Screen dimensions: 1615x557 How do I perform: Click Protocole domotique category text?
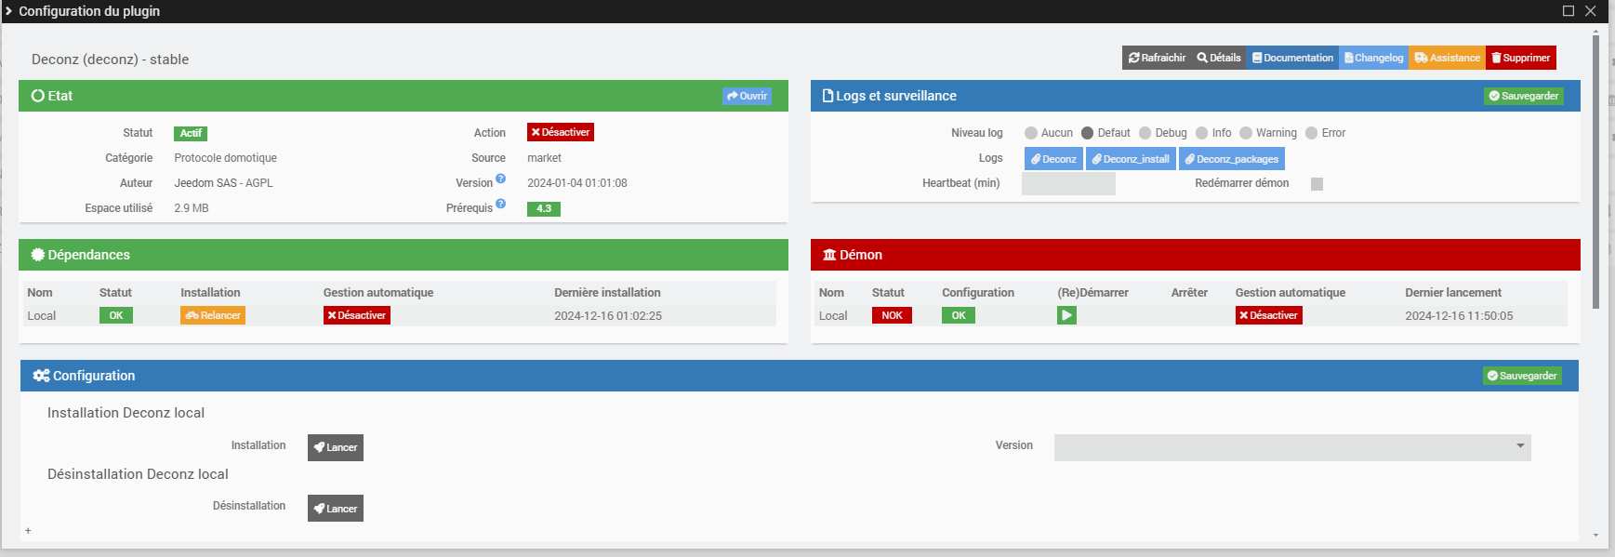click(225, 158)
